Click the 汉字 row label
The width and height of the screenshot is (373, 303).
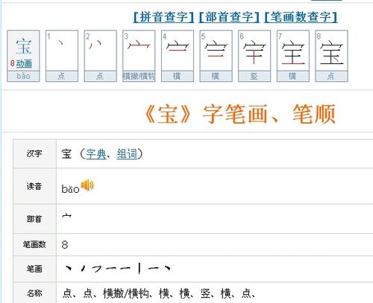34,153
